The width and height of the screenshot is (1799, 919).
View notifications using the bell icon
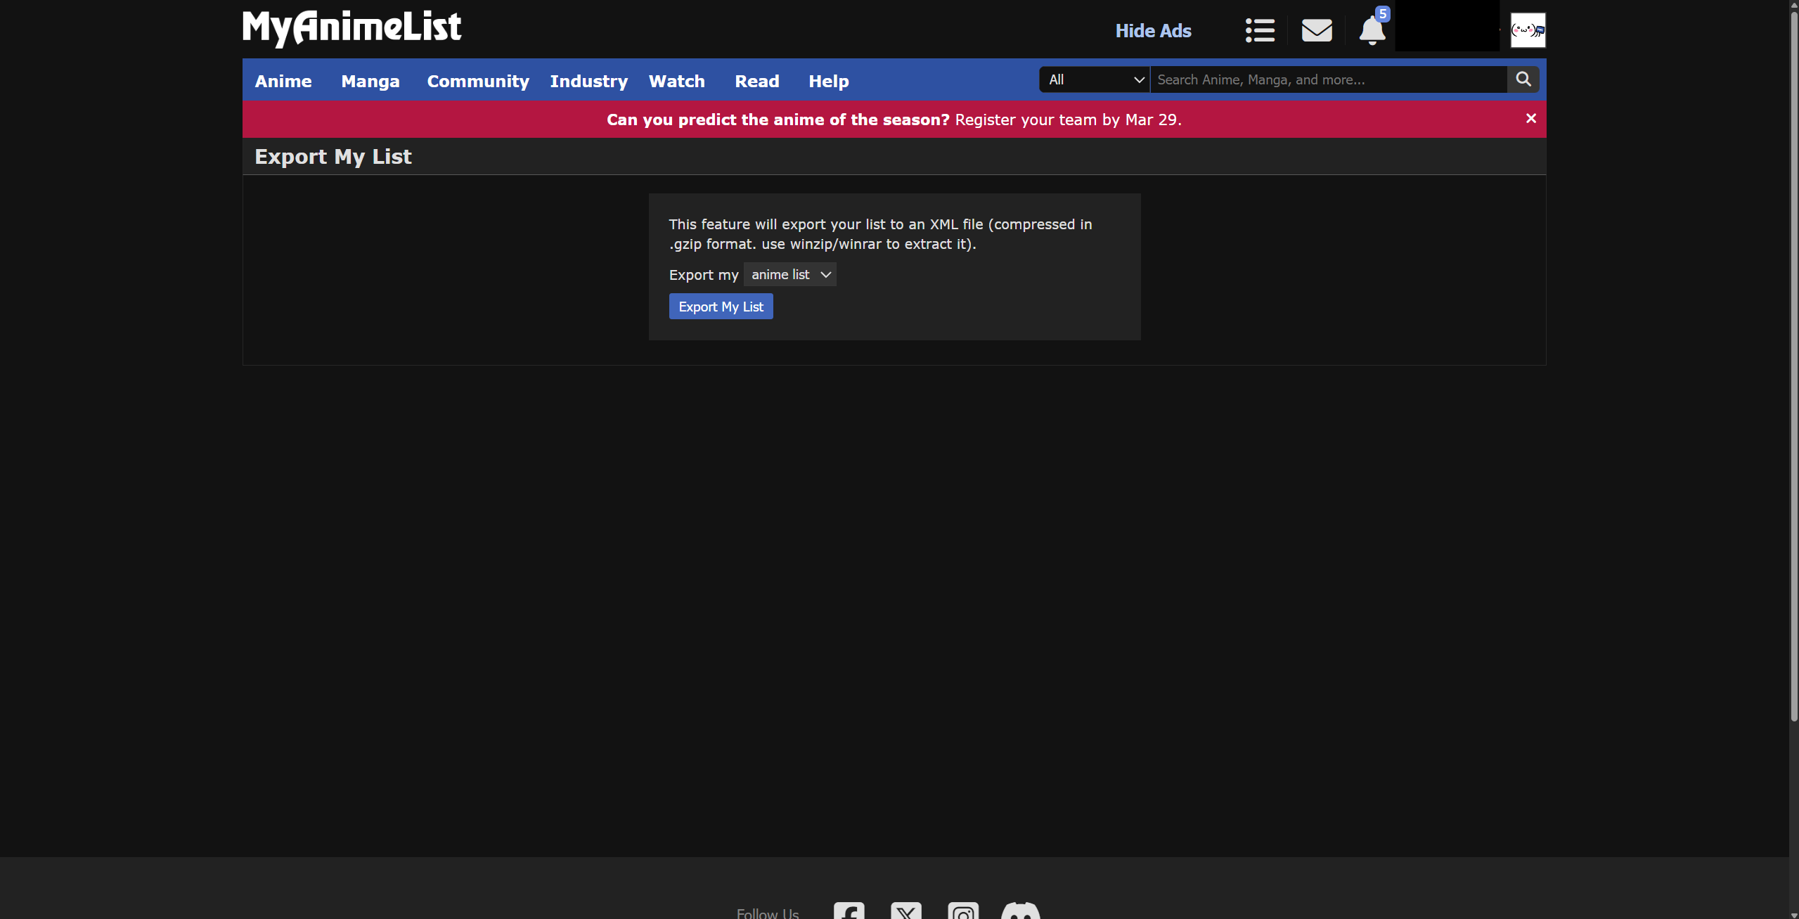tap(1372, 30)
